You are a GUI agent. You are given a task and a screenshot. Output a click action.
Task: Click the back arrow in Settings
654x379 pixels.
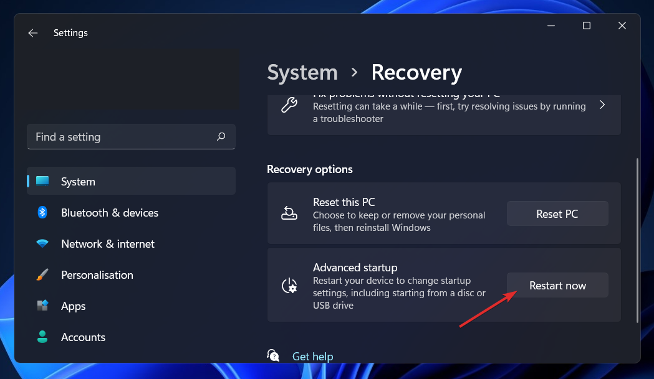33,33
